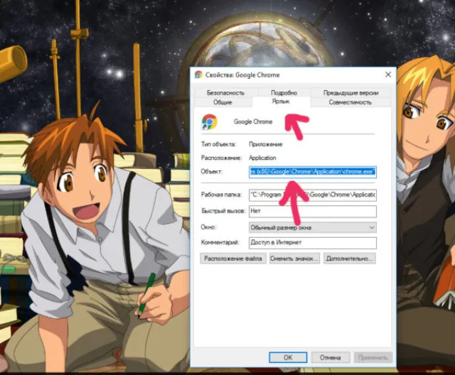
Task: Select the Общие tab
Action: 223,102
